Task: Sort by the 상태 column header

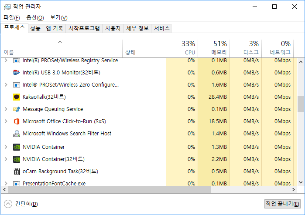Action: coord(144,48)
